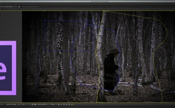Toggle the transparency grid button

pyautogui.click(x=35, y=105)
